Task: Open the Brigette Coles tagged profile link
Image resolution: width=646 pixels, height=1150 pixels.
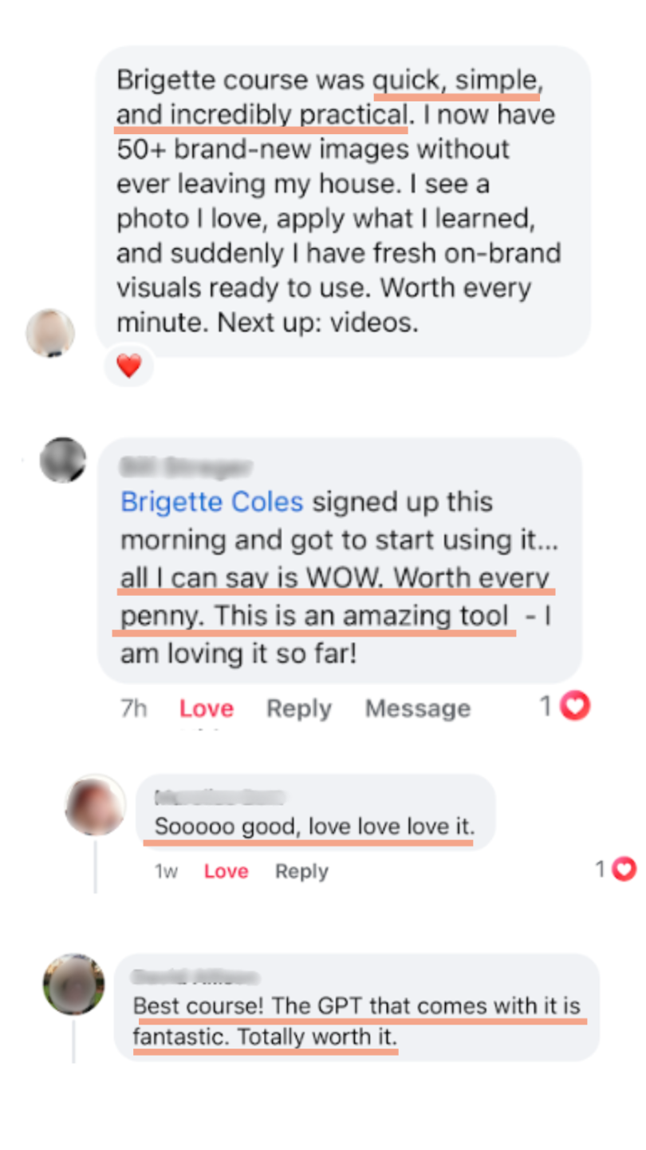Action: click(212, 502)
